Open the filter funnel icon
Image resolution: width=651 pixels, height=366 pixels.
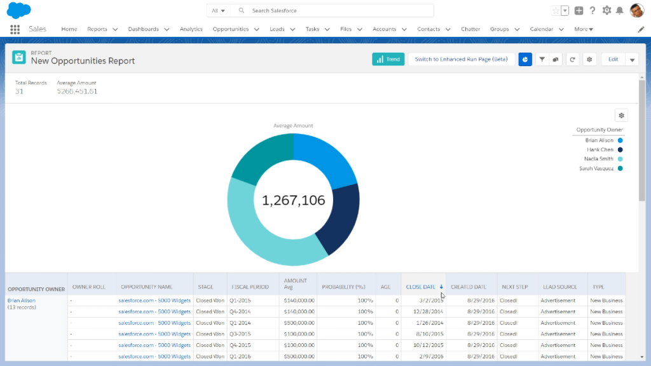[542, 59]
